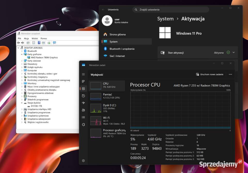Select CPU performance graph entry
The width and height of the screenshot is (248, 173).
click(107, 86)
